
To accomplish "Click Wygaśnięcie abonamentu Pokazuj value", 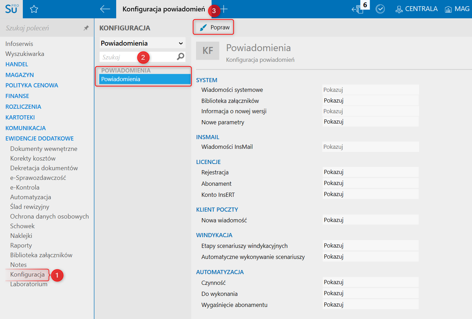I will [x=370, y=304].
